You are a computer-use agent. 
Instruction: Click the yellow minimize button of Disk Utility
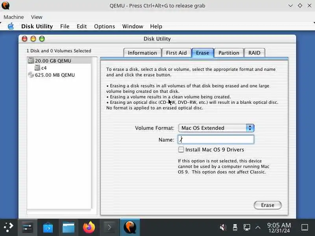[33, 39]
